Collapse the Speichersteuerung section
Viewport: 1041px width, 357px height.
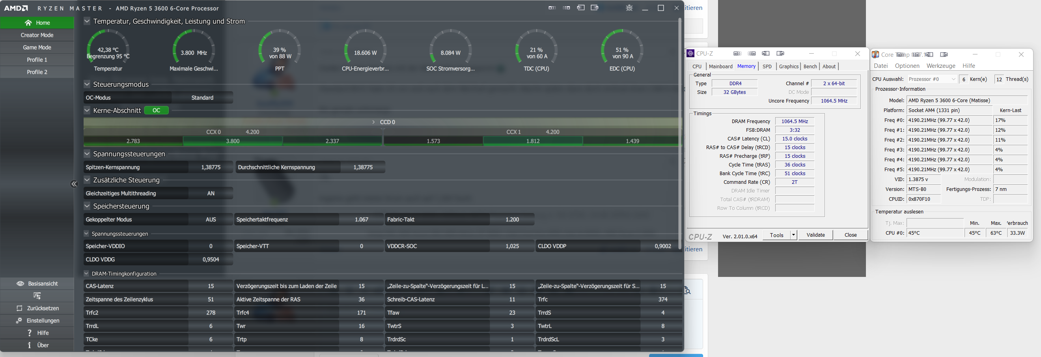[x=87, y=206]
